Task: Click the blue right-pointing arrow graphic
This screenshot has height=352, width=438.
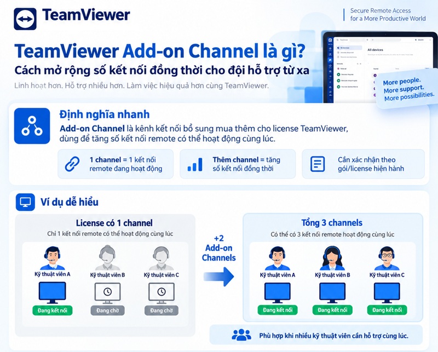Action: (x=218, y=276)
